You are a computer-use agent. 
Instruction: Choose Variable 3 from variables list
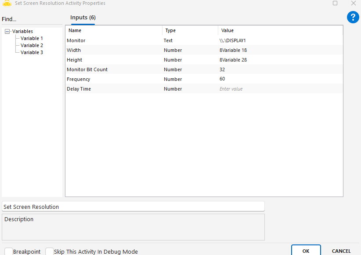32,52
